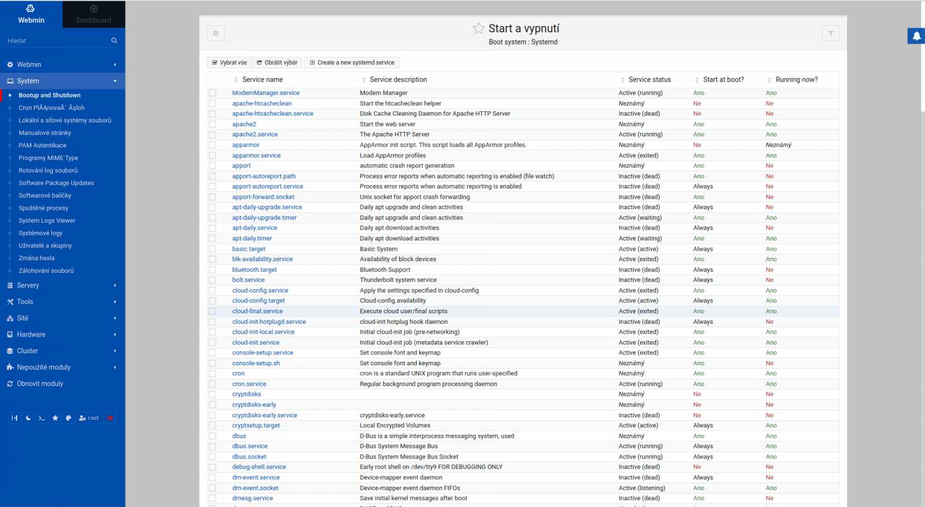Click the Obnovit moduly refresh icon
The height and width of the screenshot is (507, 925).
pos(10,384)
